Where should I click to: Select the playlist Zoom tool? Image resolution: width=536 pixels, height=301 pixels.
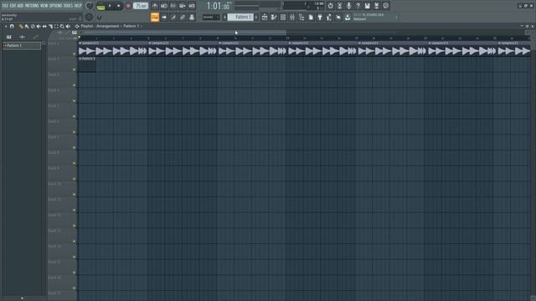pos(62,26)
